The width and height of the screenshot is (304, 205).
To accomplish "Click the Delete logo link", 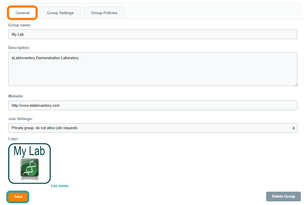I will [64, 186].
